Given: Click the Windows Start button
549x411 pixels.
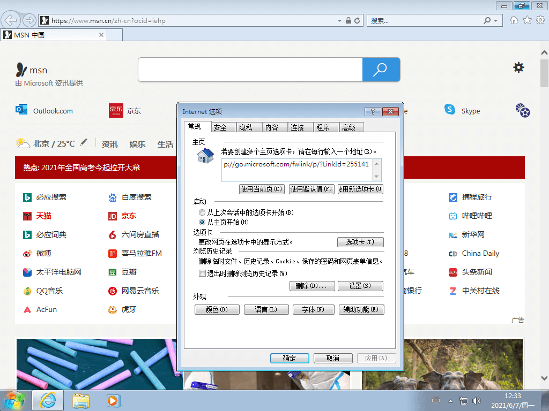Looking at the screenshot, I should tap(14, 400).
